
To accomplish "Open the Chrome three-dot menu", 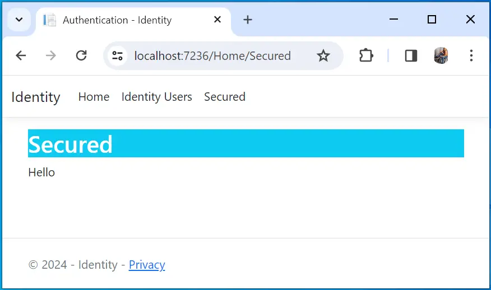I will (x=471, y=55).
